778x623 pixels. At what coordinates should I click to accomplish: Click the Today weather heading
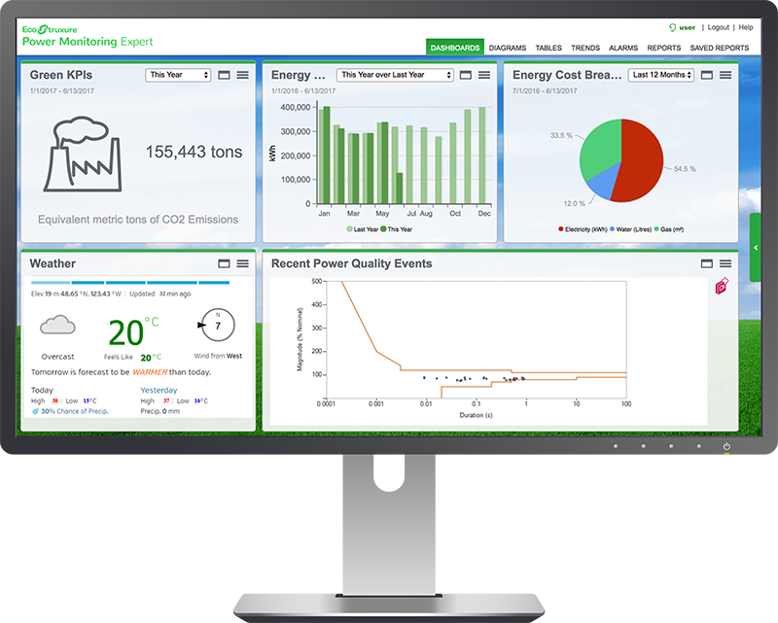coord(42,391)
